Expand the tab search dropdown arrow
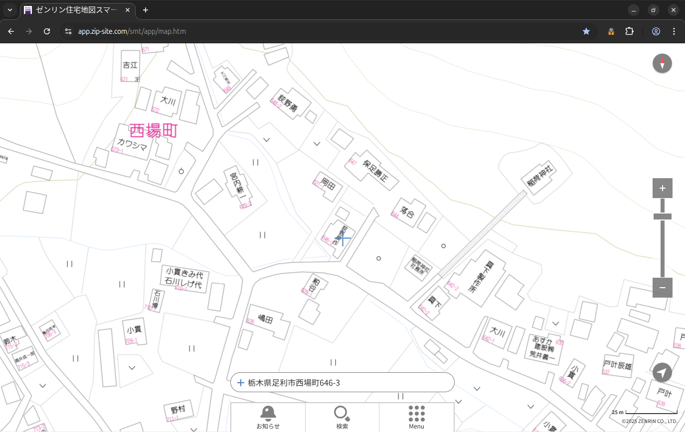 10,10
